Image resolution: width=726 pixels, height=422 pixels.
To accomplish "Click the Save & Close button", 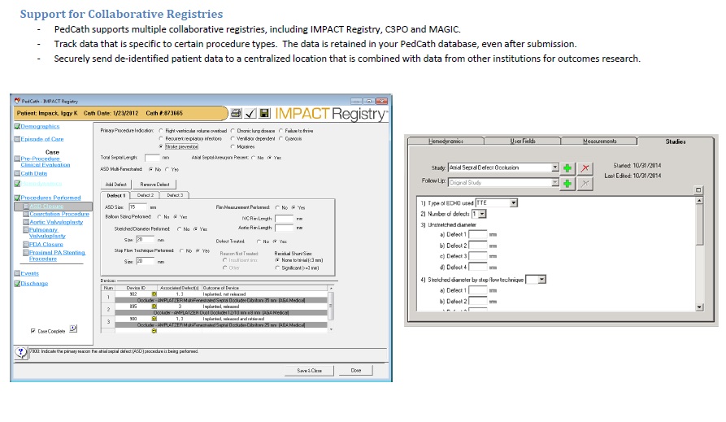I will (x=309, y=371).
